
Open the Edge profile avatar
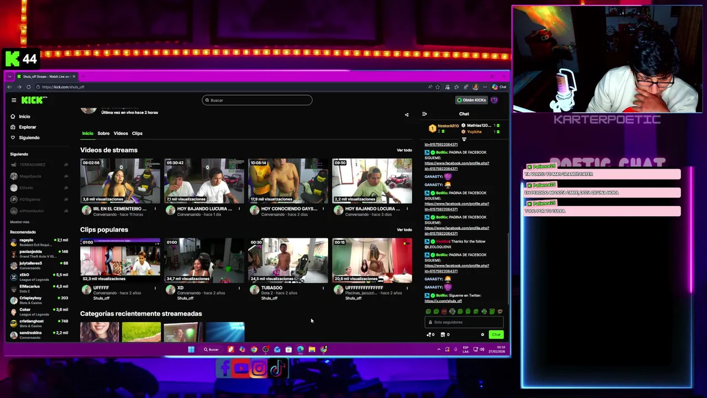475,87
